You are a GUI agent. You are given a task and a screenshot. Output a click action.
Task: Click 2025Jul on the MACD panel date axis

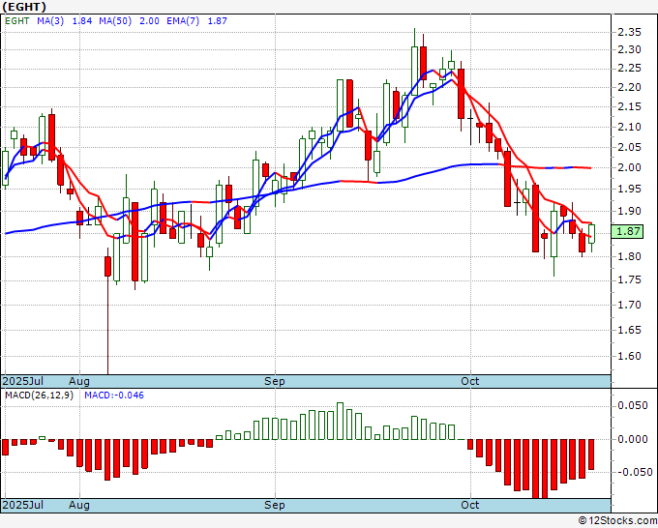(23, 505)
